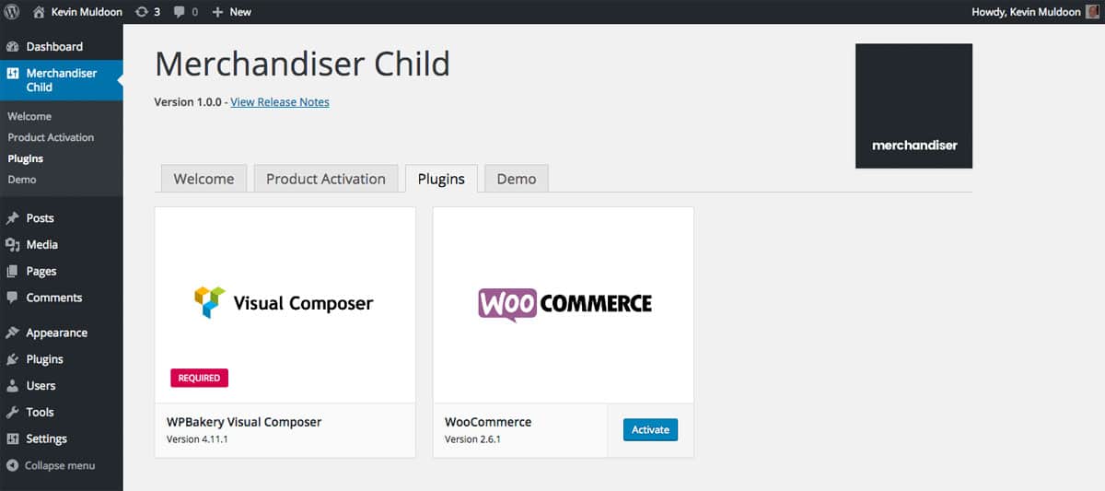The image size is (1105, 491).
Task: Click the merchandiser logo thumbnail
Action: coord(913,106)
